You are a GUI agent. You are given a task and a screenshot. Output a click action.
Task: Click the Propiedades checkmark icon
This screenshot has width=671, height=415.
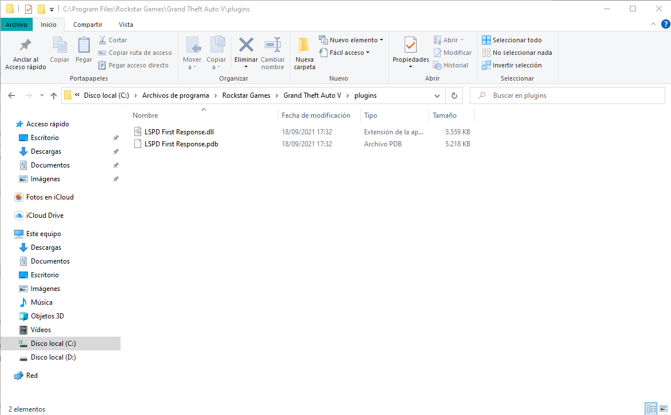pos(410,45)
